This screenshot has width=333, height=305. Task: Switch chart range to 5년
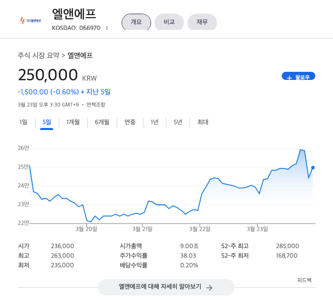tap(178, 122)
